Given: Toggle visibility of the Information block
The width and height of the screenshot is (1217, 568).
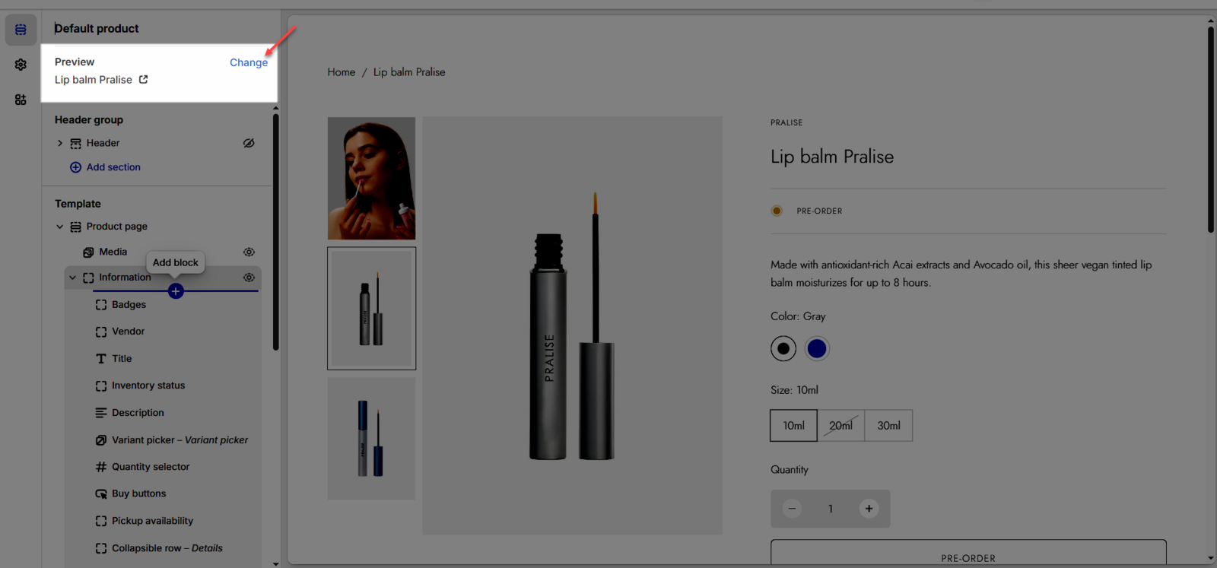Looking at the screenshot, I should point(249,278).
